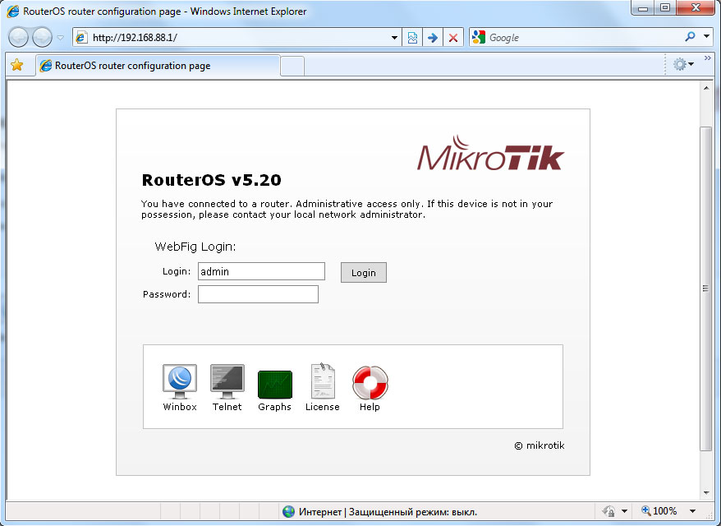Click the License document icon
This screenshot has height=526, width=721.
pyautogui.click(x=322, y=381)
